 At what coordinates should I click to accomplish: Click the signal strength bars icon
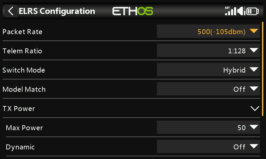coord(230,11)
